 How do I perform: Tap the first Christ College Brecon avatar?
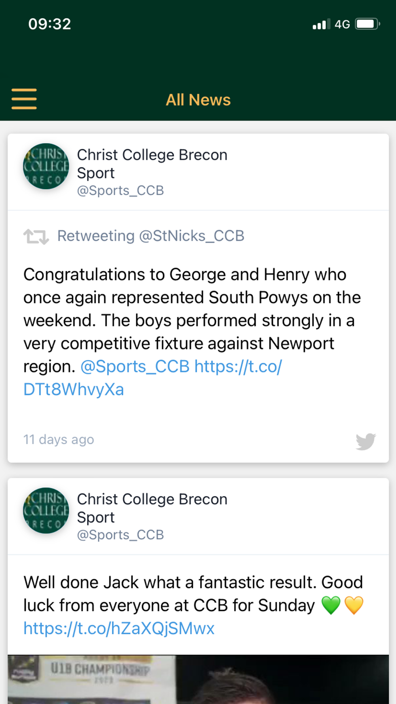pos(46,166)
